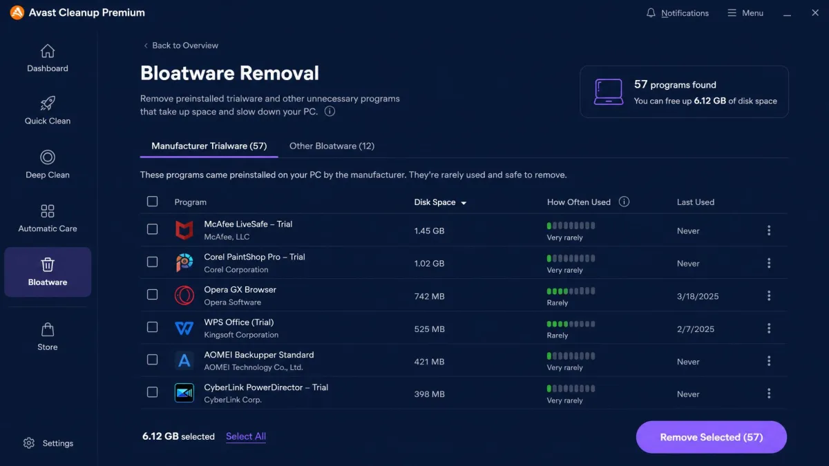
Task: Click the 2/7/2025 last used date
Action: coord(696,329)
